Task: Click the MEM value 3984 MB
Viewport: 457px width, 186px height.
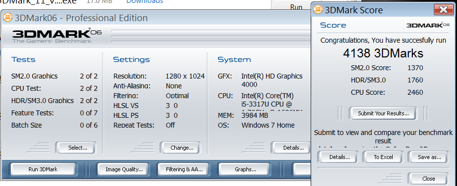Action: (254, 115)
